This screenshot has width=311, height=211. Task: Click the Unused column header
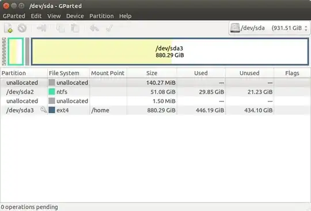(249, 73)
